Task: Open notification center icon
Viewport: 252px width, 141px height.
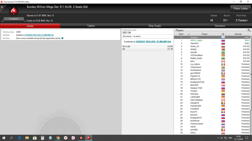Action: (247, 138)
